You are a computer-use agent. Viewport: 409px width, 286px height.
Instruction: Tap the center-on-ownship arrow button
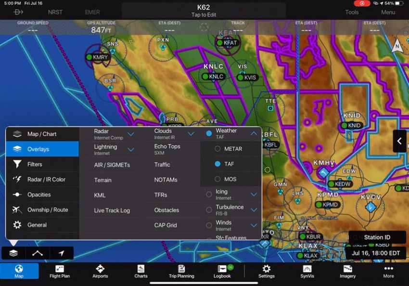point(61,253)
